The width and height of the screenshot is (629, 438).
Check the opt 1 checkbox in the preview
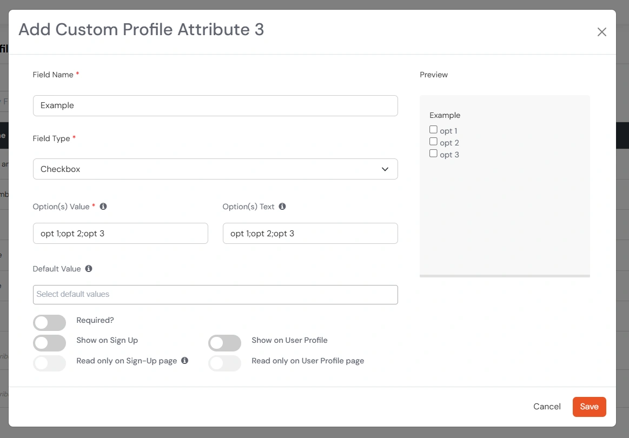coord(433,129)
